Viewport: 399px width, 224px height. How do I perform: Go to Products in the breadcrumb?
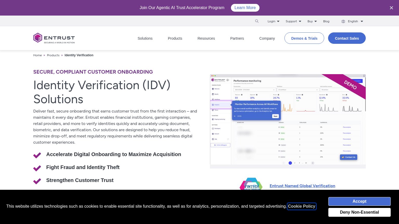(x=53, y=55)
